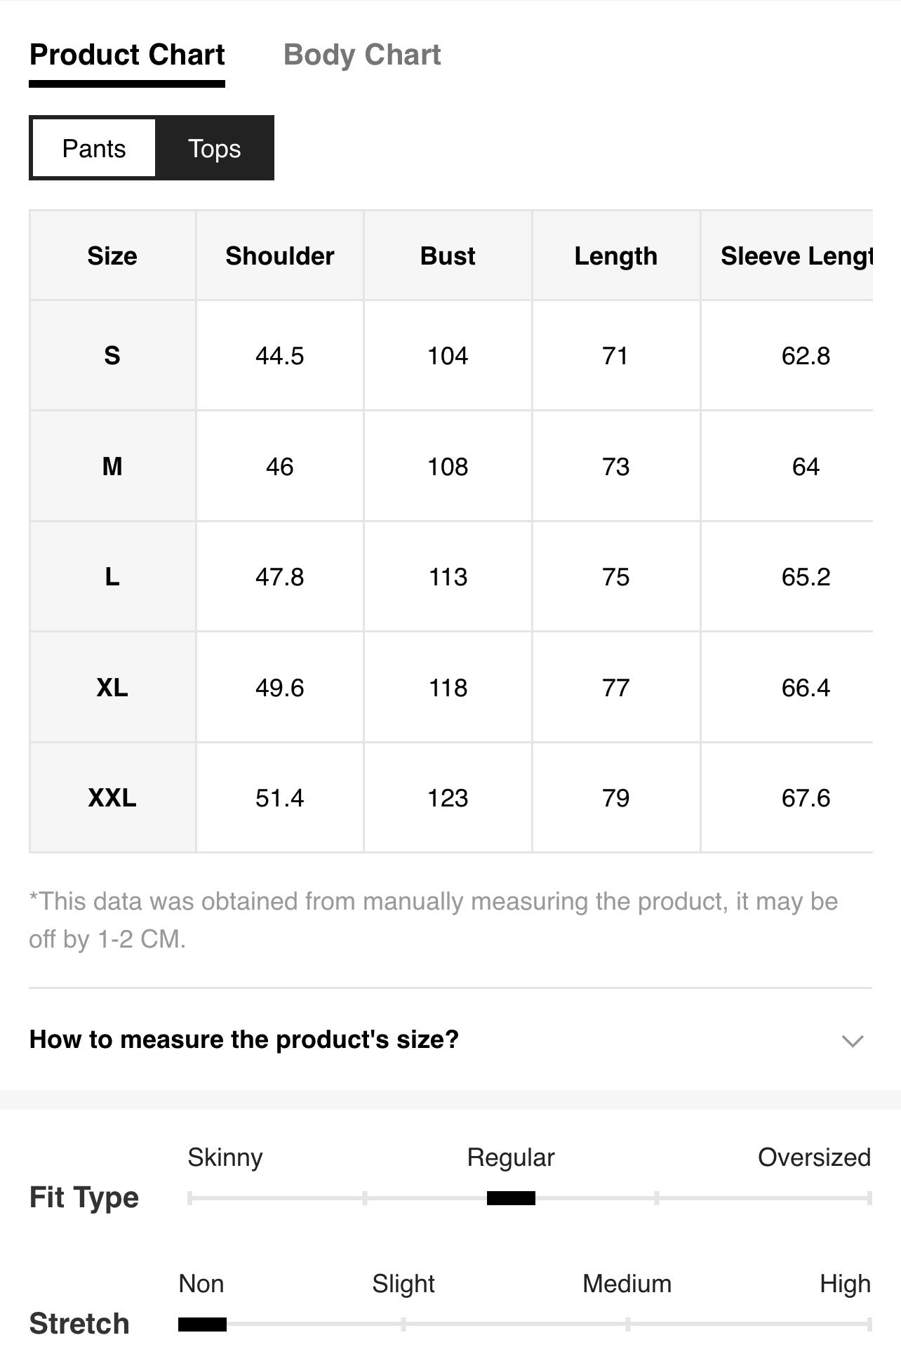This screenshot has width=901, height=1361.
Task: Click the Regular fit type indicator
Action: [511, 1197]
